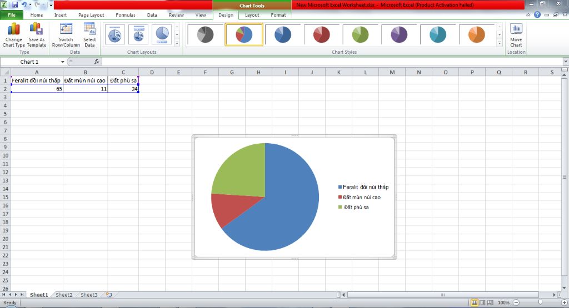This screenshot has width=569, height=308.
Task: Switch to Page Break Preview in status bar
Action: click(490, 302)
